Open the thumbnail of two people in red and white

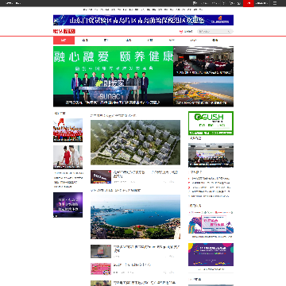point(68,157)
